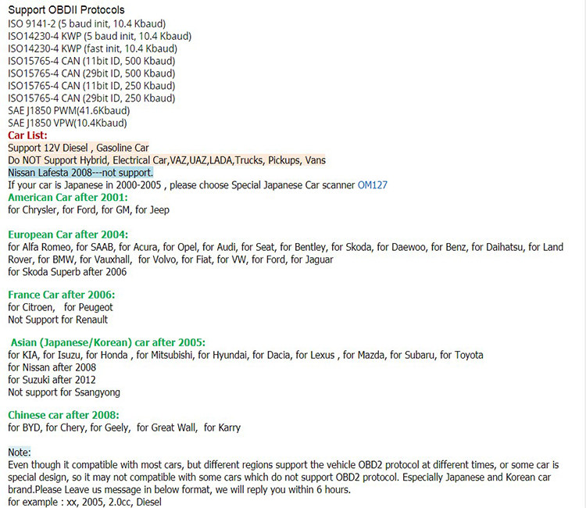Click the red 'Car List:' heading
Image resolution: width=586 pixels, height=508 pixels.
click(27, 135)
